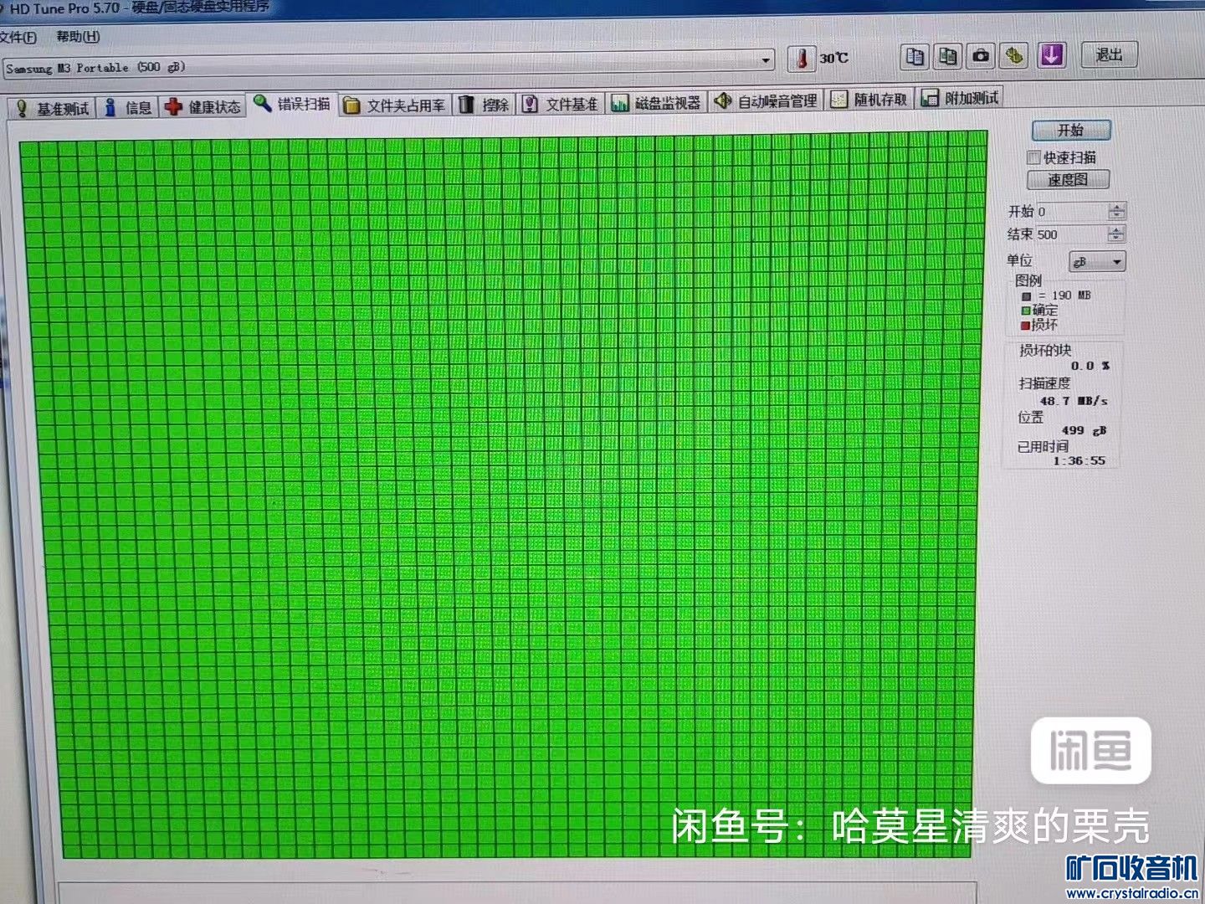Screen dimensions: 1205x904
Task: Open the 文件(F) menu
Action: coord(18,37)
